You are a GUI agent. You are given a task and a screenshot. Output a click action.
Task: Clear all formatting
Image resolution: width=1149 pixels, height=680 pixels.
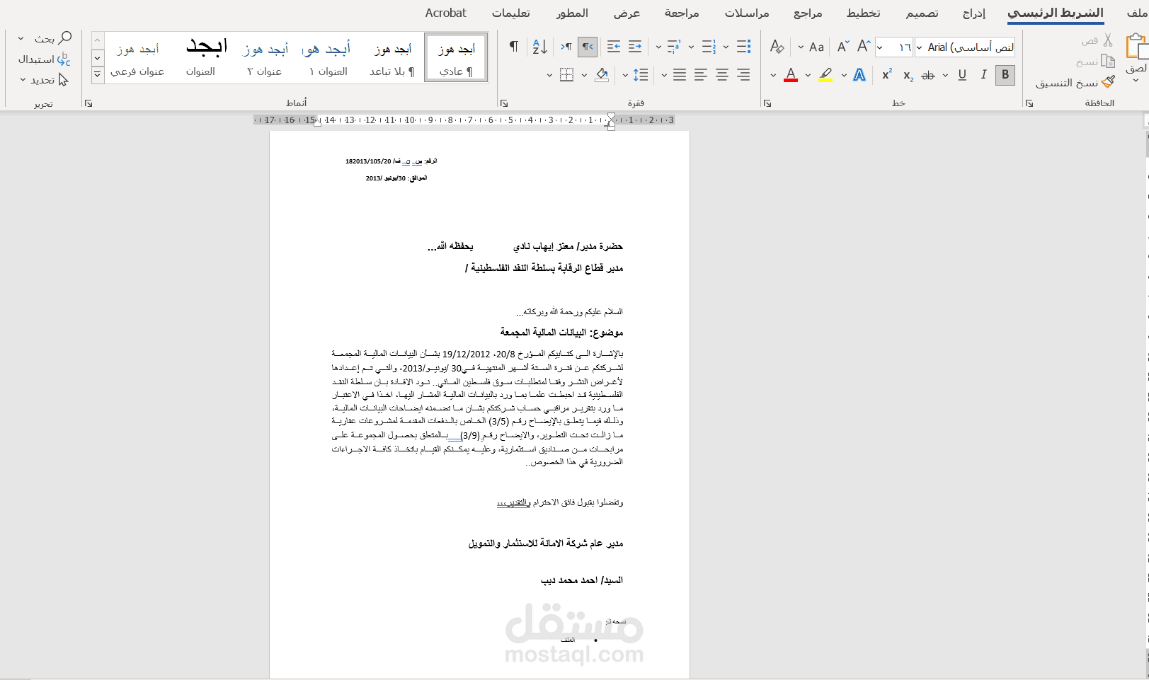click(777, 47)
